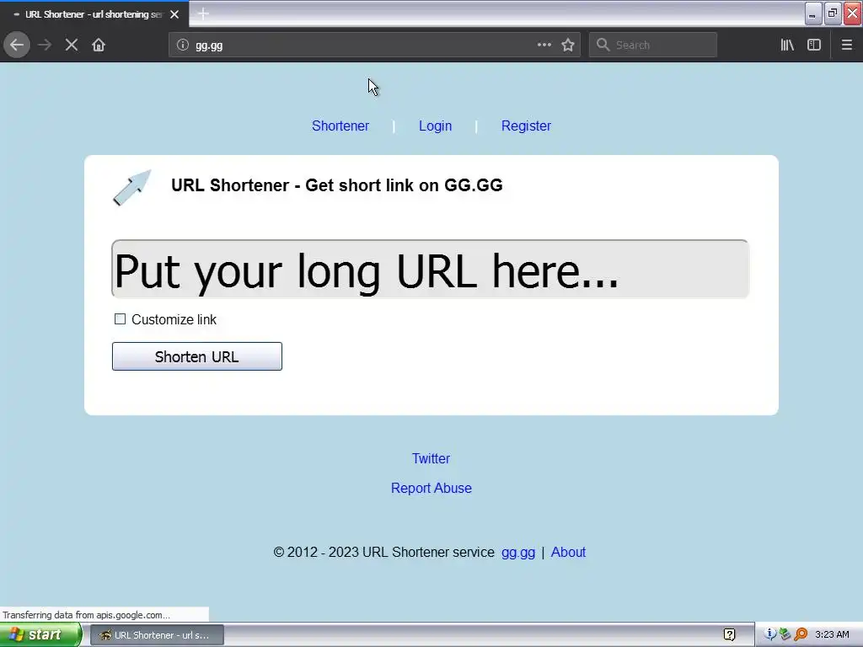Select the URL Shortener browser tab

point(94,14)
